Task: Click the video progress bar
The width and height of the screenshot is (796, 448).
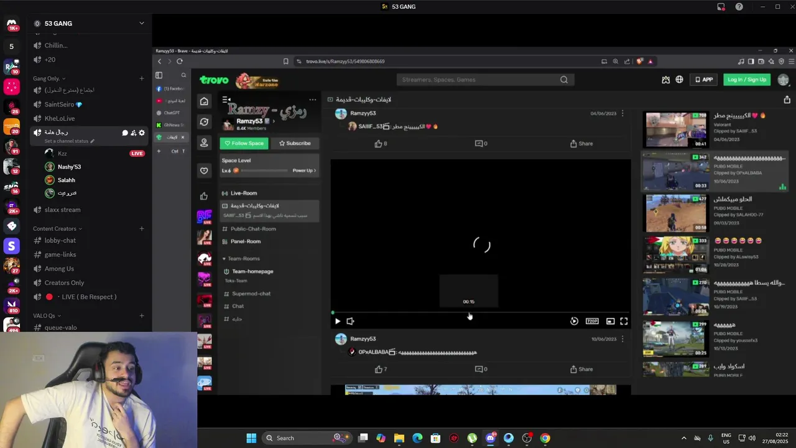Action: (480, 313)
